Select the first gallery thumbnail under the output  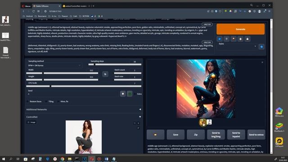tap(202, 122)
